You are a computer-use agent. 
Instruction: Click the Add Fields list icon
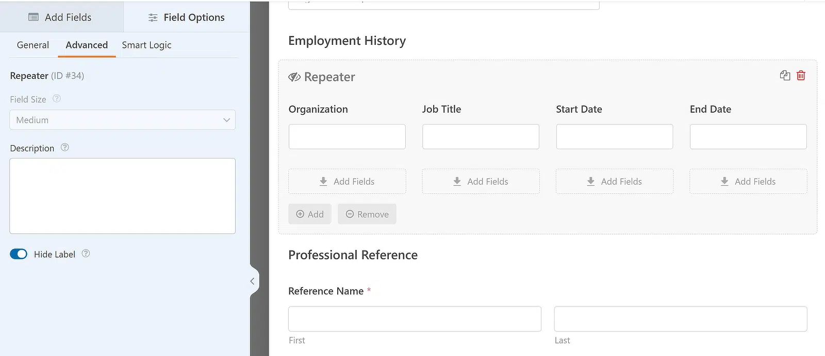[x=34, y=17]
